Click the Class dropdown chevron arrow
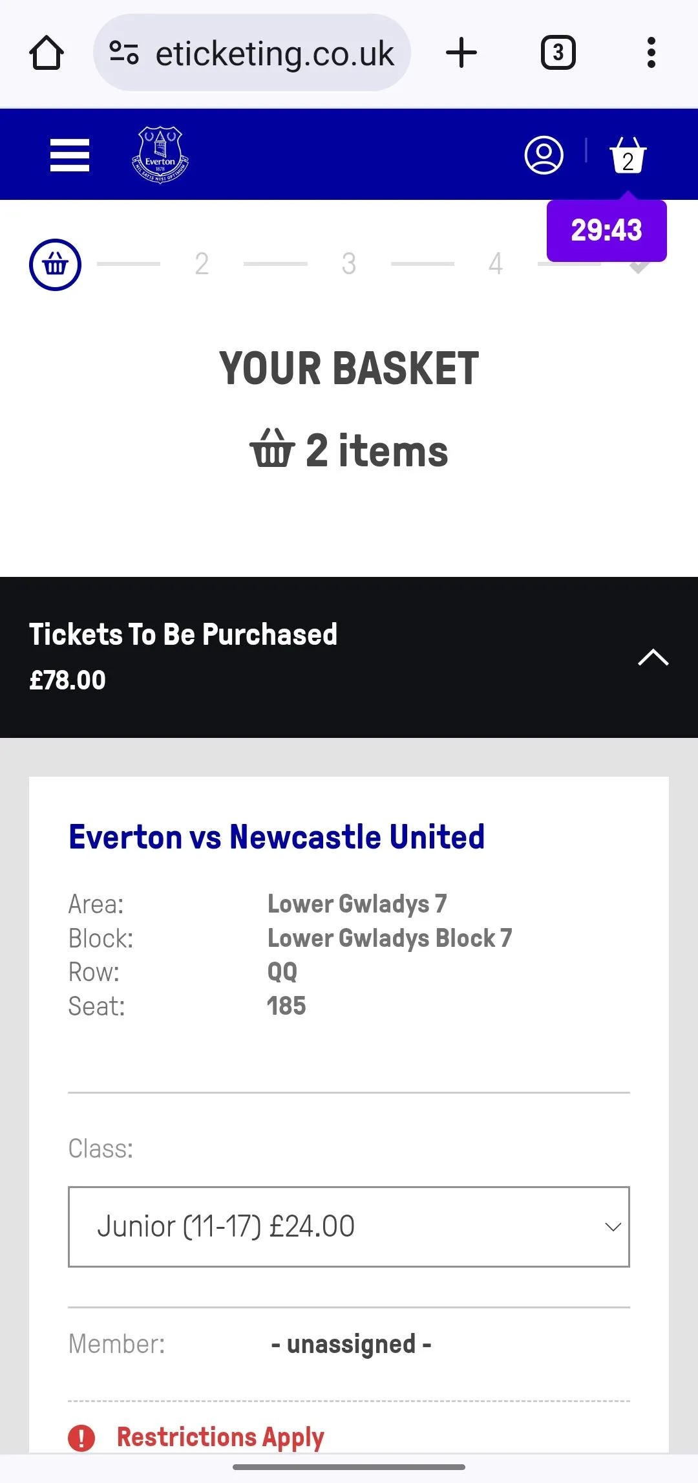The image size is (698, 1483). coord(613,1226)
